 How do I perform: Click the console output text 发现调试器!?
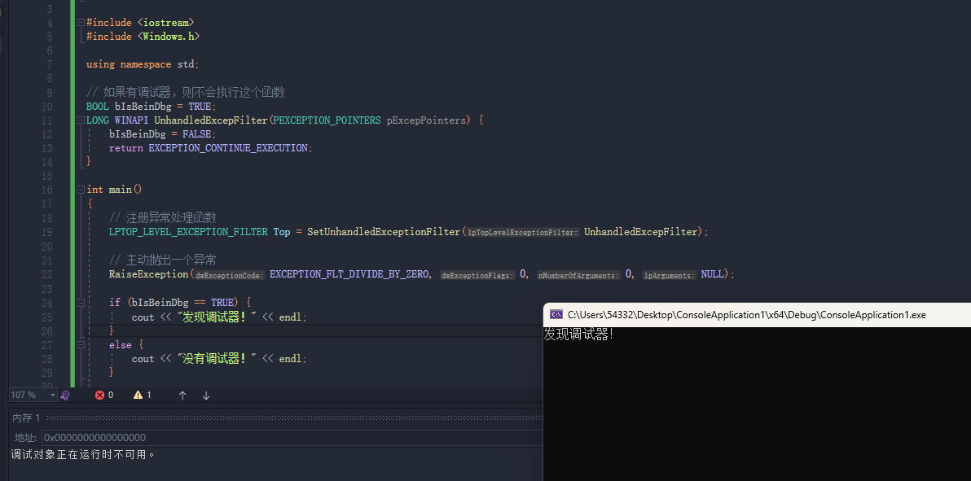coord(579,335)
